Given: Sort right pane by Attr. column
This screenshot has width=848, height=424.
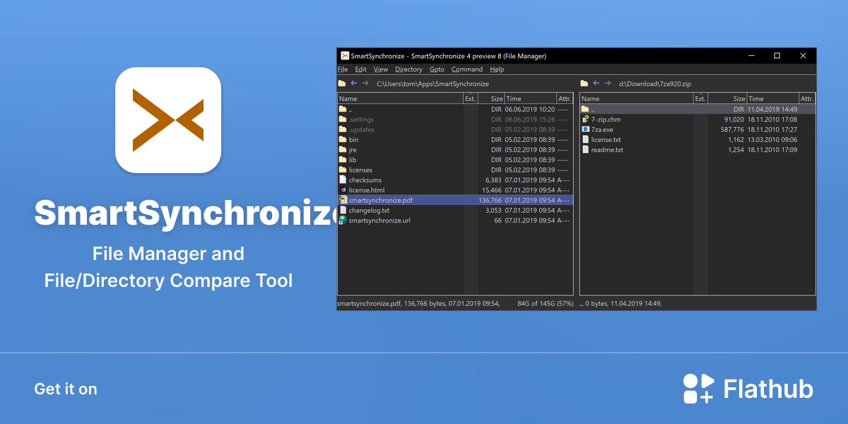Looking at the screenshot, I should (x=807, y=99).
